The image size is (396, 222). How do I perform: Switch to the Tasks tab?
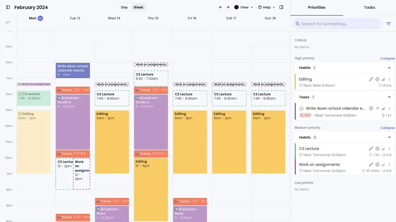[369, 7]
